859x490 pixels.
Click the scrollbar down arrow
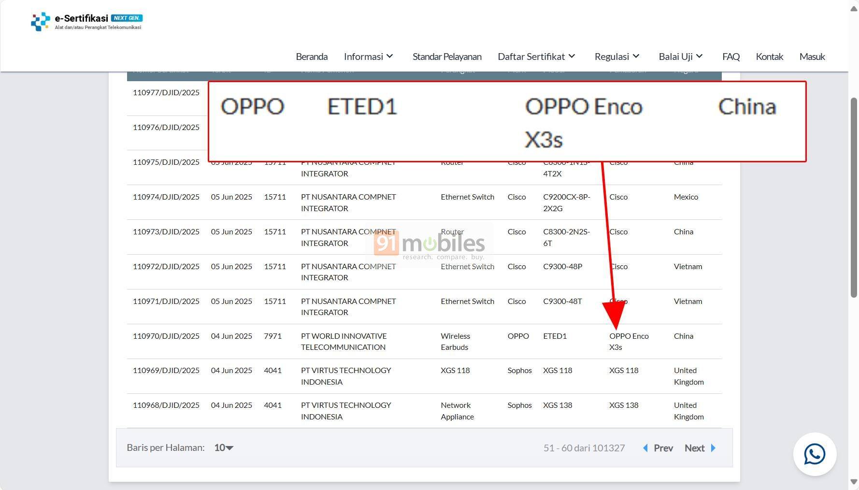854,482
